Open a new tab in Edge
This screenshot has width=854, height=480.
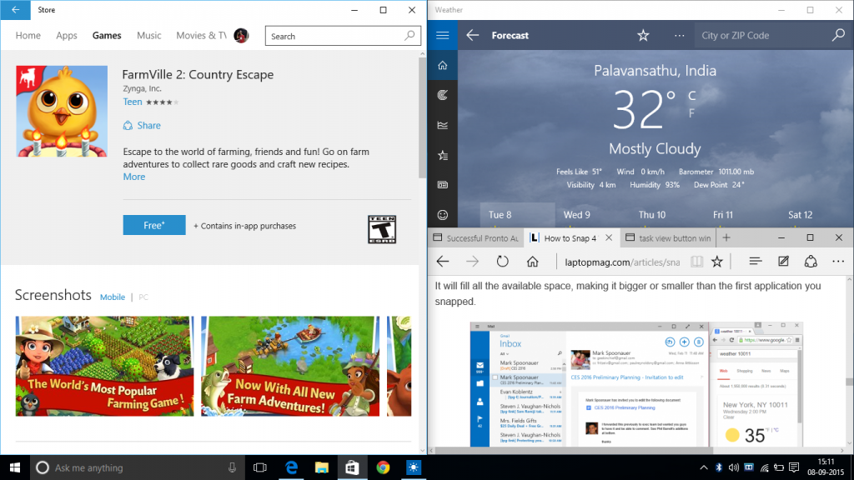tap(726, 237)
